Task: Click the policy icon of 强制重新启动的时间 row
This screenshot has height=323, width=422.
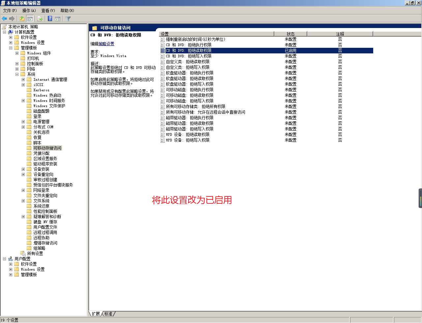Action: click(163, 39)
